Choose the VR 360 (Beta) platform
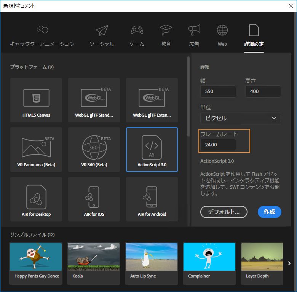This screenshot has height=292, width=297. coord(94,149)
